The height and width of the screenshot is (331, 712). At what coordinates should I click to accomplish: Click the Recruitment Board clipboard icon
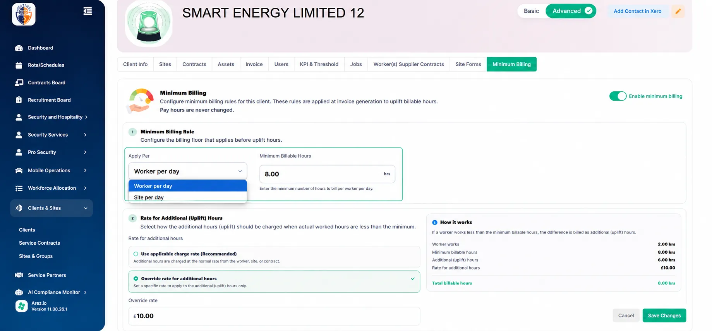[x=19, y=100]
